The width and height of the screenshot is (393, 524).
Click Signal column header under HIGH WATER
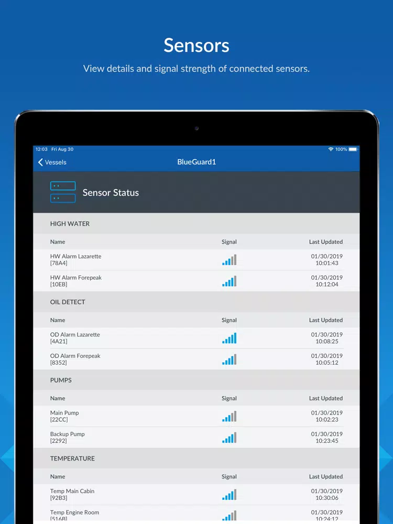coord(229,242)
